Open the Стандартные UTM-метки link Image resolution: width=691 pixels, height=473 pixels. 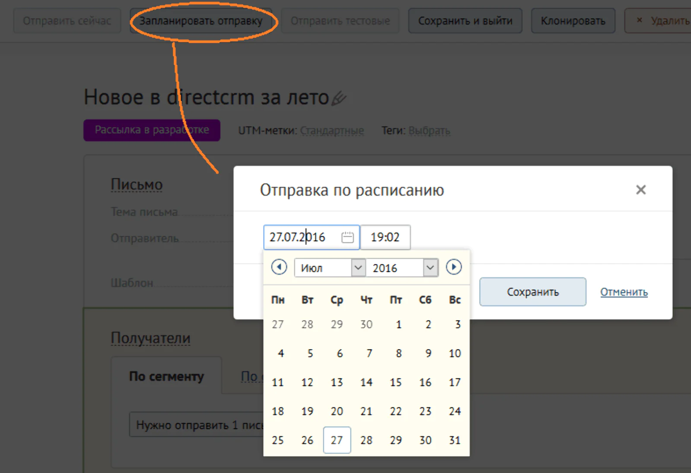[332, 130]
